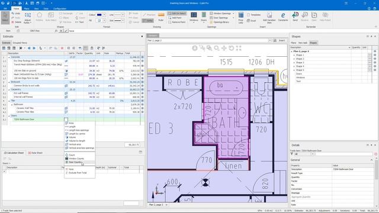Collapse the Concrete trade group
379x213 pixels.
9,57
